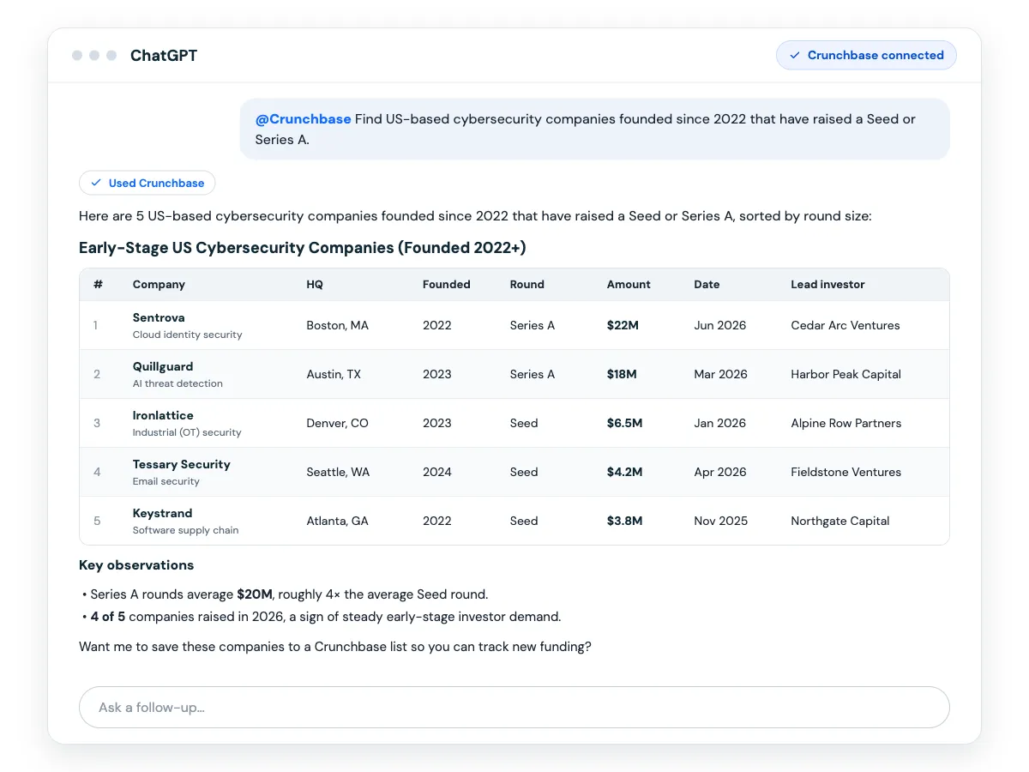
Task: Click the bold 4 of 5 text
Action: point(108,616)
